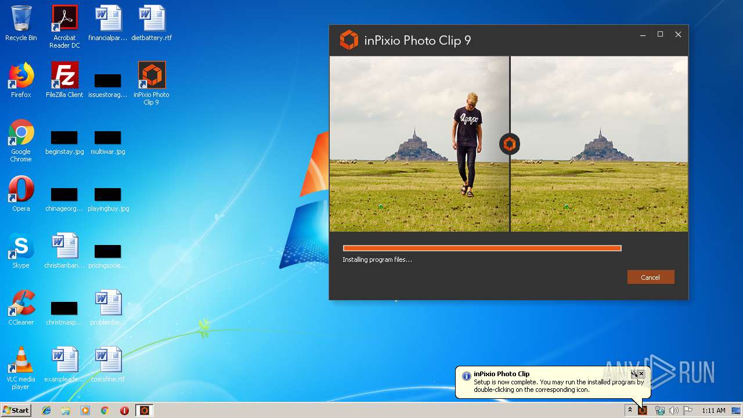Image resolution: width=743 pixels, height=418 pixels.
Task: Open CCleaner desktop shortcut
Action: pyautogui.click(x=21, y=308)
